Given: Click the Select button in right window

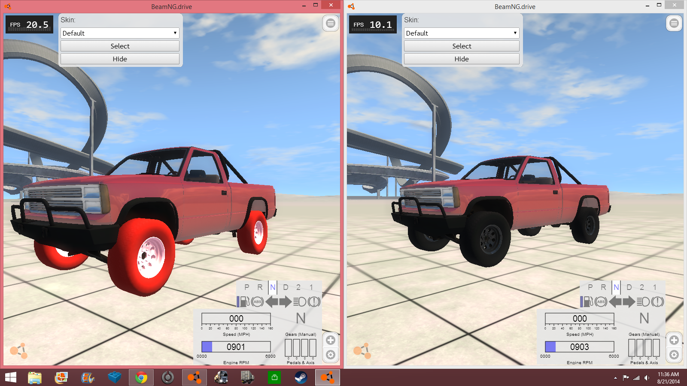Looking at the screenshot, I should [x=462, y=46].
